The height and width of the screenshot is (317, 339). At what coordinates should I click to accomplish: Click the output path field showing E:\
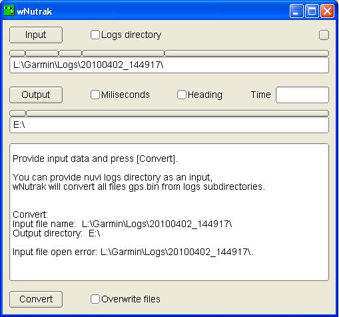coord(169,125)
